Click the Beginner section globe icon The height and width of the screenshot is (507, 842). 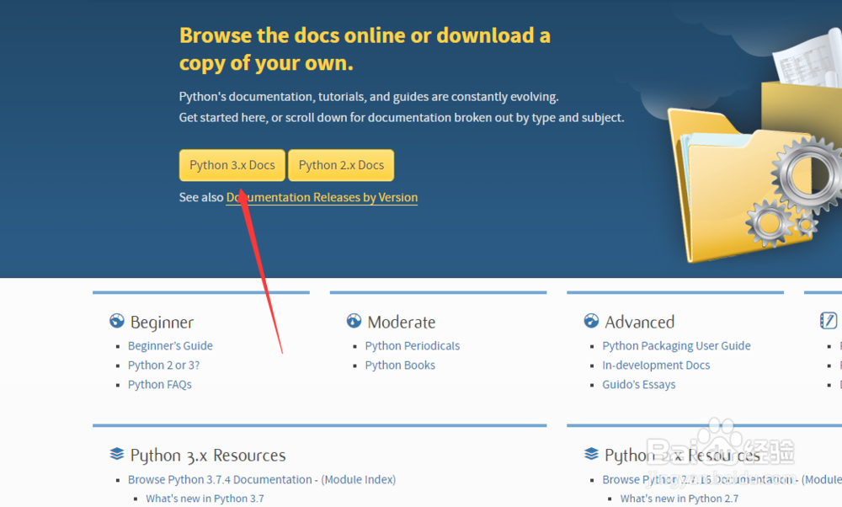116,321
